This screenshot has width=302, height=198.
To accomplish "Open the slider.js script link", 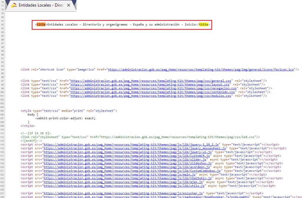I will click(125, 160).
